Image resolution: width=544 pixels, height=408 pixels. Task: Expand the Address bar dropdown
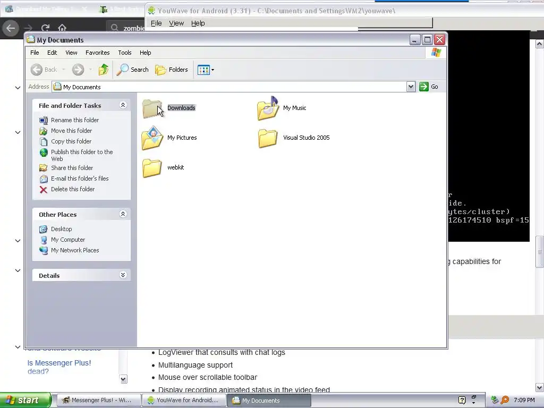(x=411, y=87)
